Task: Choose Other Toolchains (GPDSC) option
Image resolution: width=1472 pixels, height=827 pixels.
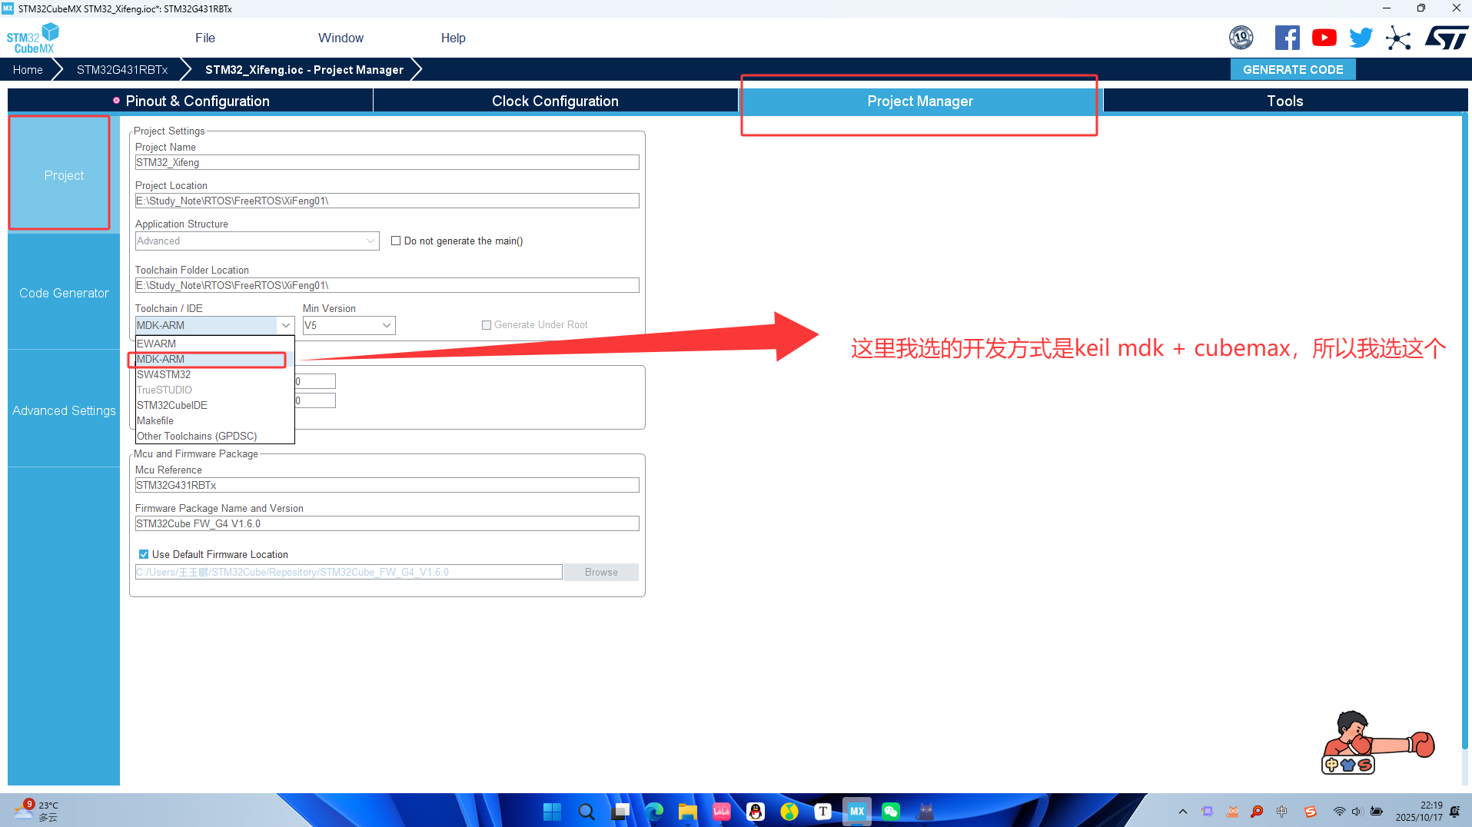Action: coord(214,436)
